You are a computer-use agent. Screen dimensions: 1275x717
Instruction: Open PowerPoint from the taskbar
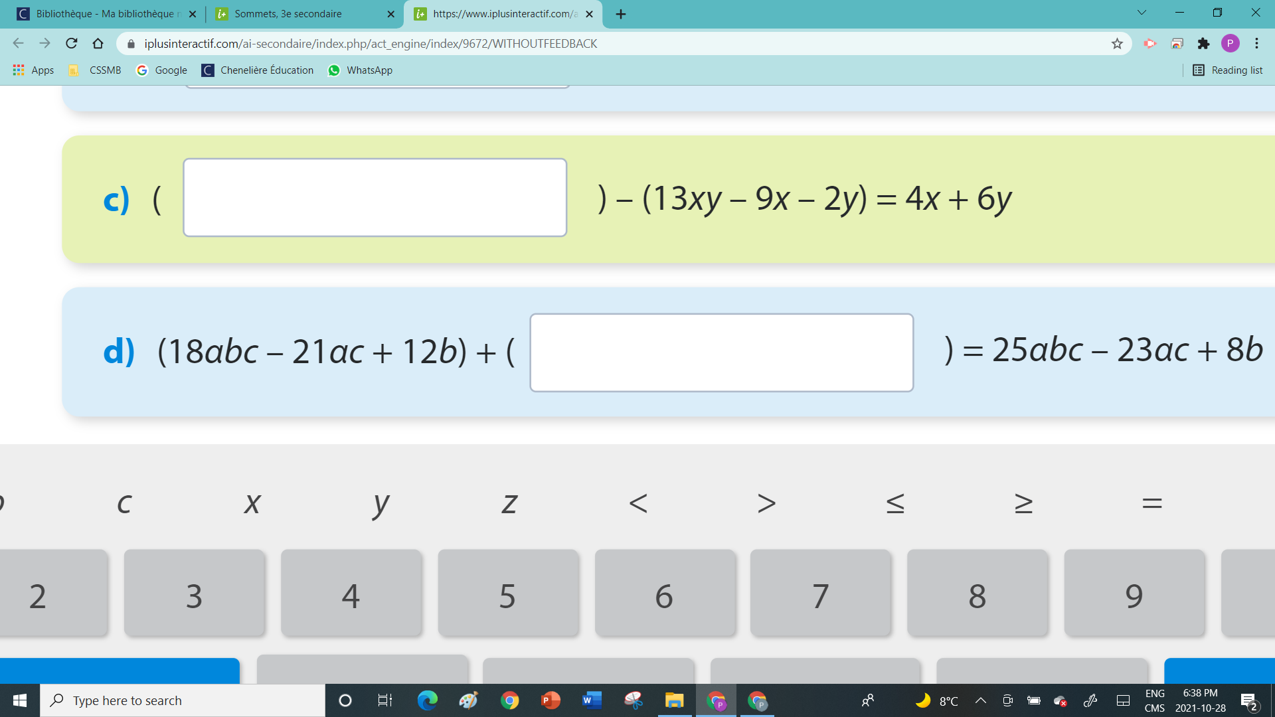(551, 700)
